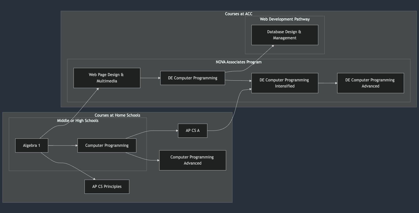
Task: Select the home school Computer Programming Advanced node
Action: coord(192,160)
